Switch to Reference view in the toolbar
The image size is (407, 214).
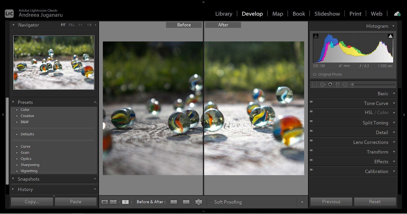click(x=113, y=202)
